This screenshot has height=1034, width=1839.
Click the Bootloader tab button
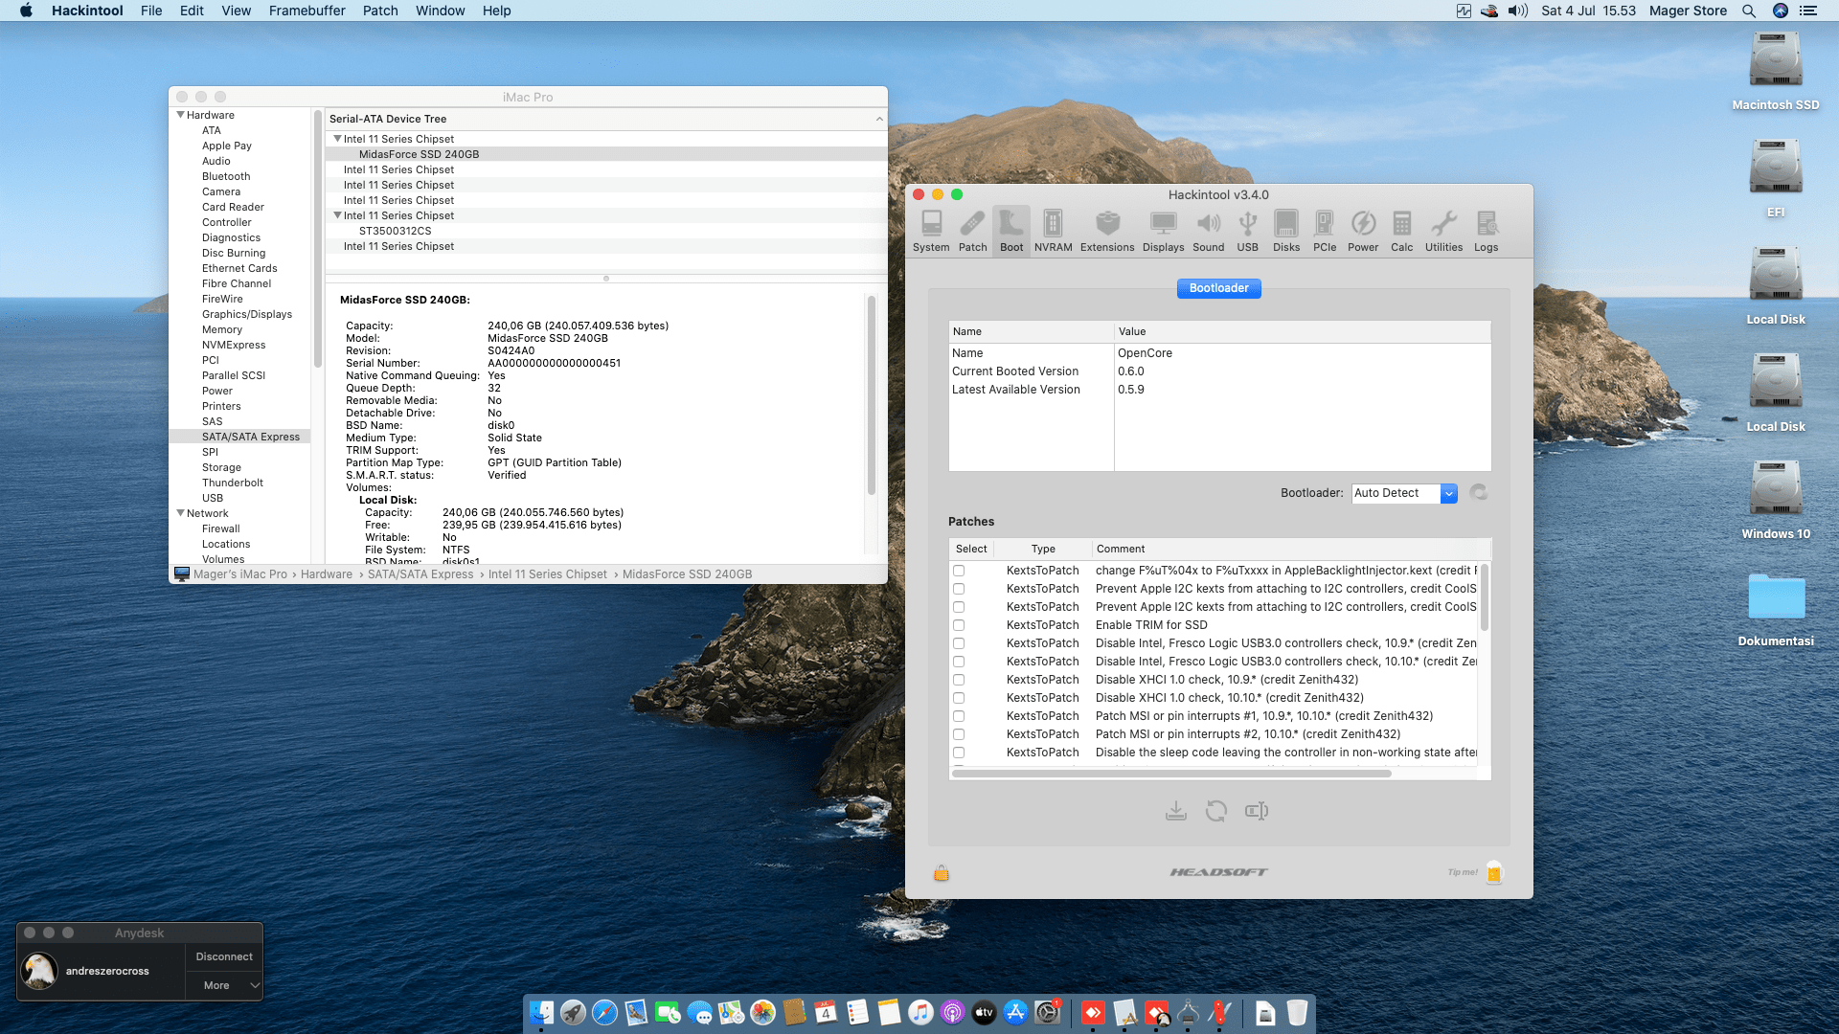pyautogui.click(x=1218, y=288)
